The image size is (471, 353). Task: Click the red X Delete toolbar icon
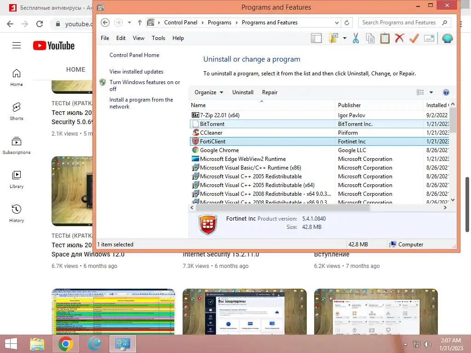pos(399,38)
